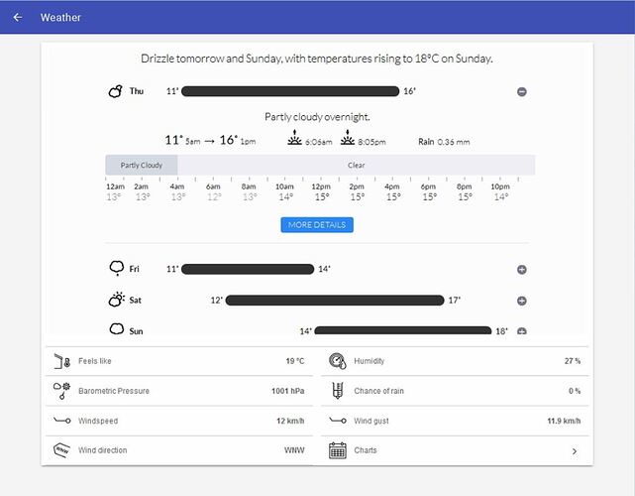Click the Weather title in header
Screen dimensions: 635x496
pyautogui.click(x=60, y=18)
